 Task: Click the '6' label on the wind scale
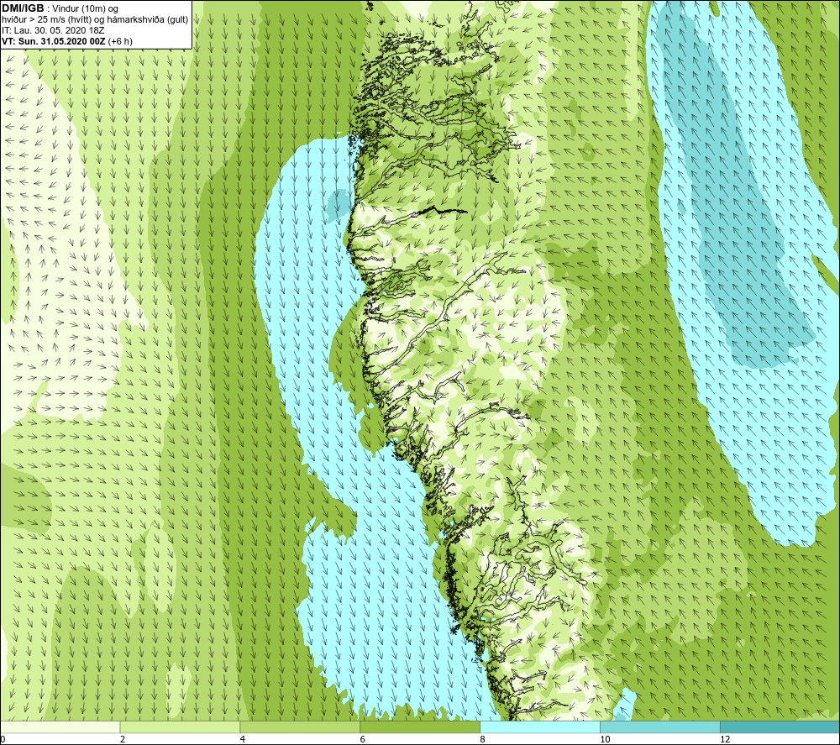coord(363,740)
